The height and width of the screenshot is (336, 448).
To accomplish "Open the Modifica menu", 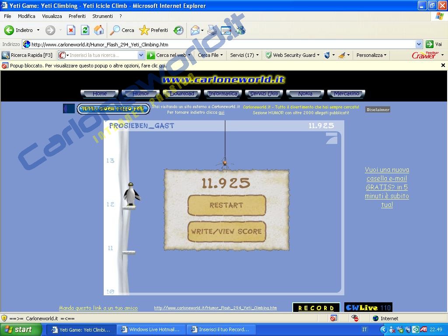I will 27,16.
